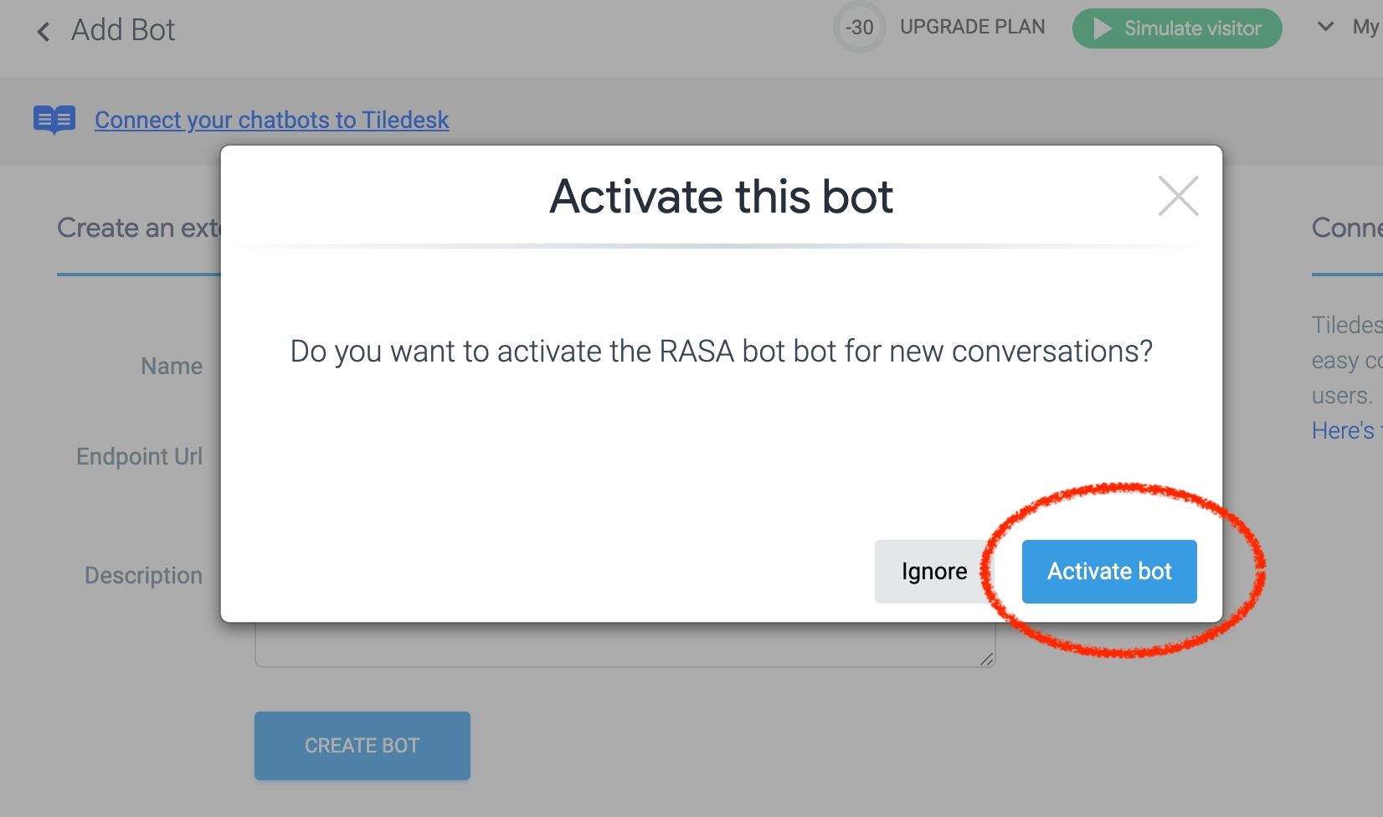The height and width of the screenshot is (817, 1383).
Task: Click the book documentation icon
Action: [x=54, y=120]
